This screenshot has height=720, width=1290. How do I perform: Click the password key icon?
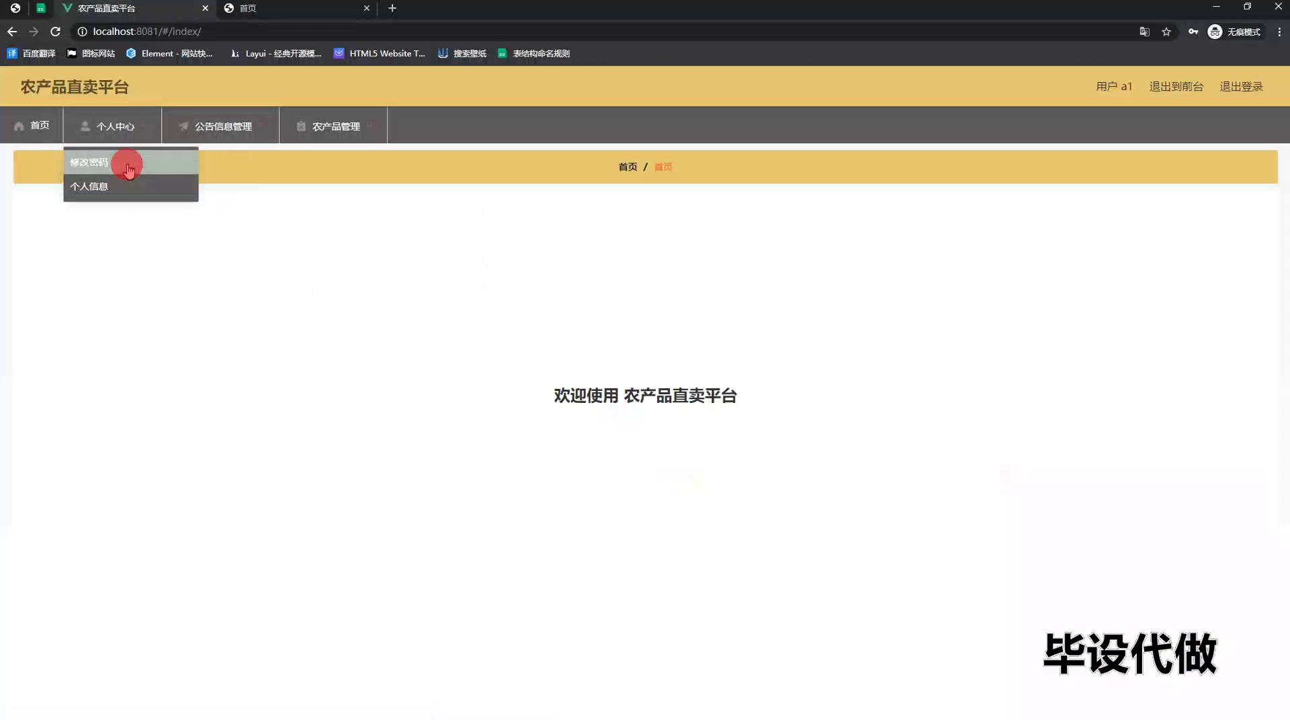tap(1193, 32)
